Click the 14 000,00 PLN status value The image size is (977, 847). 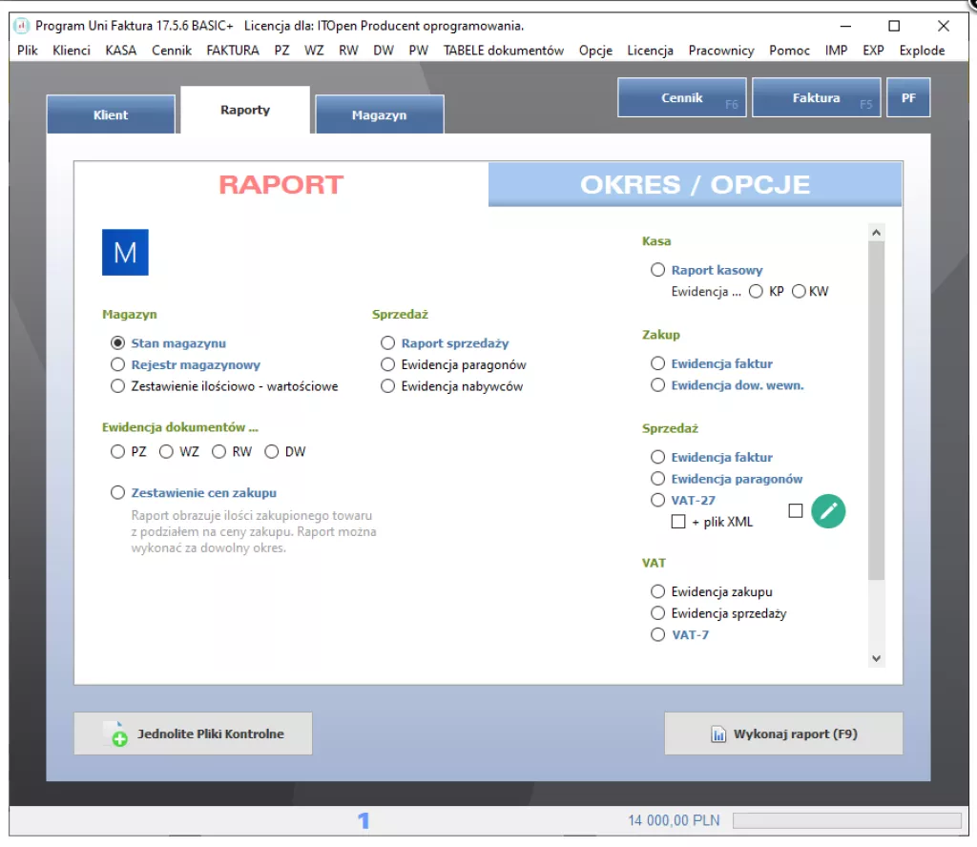(x=674, y=820)
